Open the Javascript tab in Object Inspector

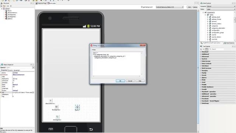[17, 70]
